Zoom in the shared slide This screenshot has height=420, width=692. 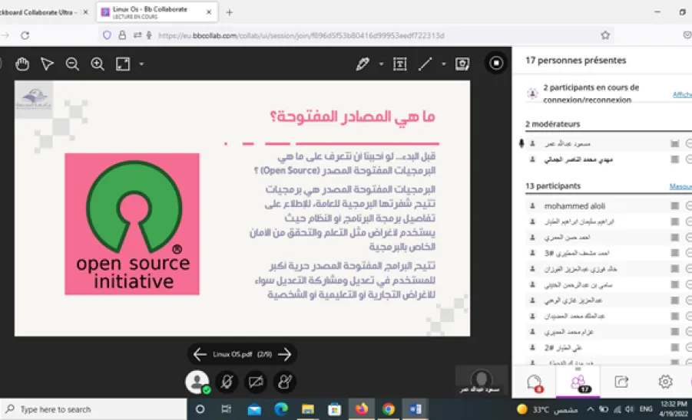[x=98, y=64]
